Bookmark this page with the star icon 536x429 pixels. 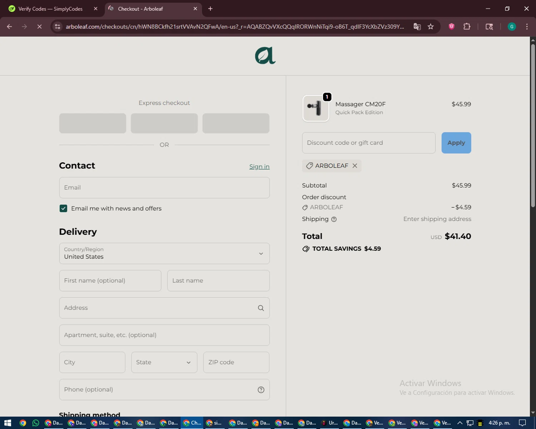[431, 26]
